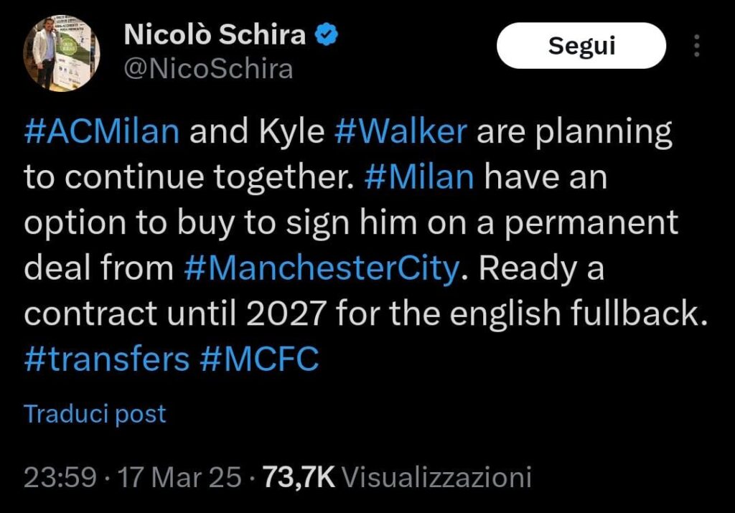Click the Visualizzazioni label
The height and width of the screenshot is (513, 735).
coord(436,477)
